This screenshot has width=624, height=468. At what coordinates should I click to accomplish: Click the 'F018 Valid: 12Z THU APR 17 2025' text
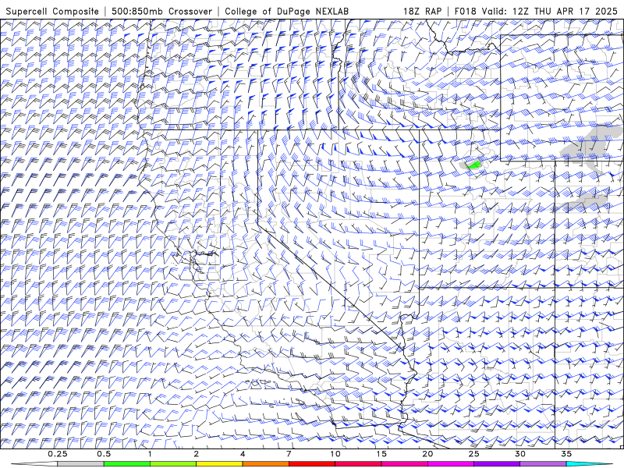pos(536,12)
